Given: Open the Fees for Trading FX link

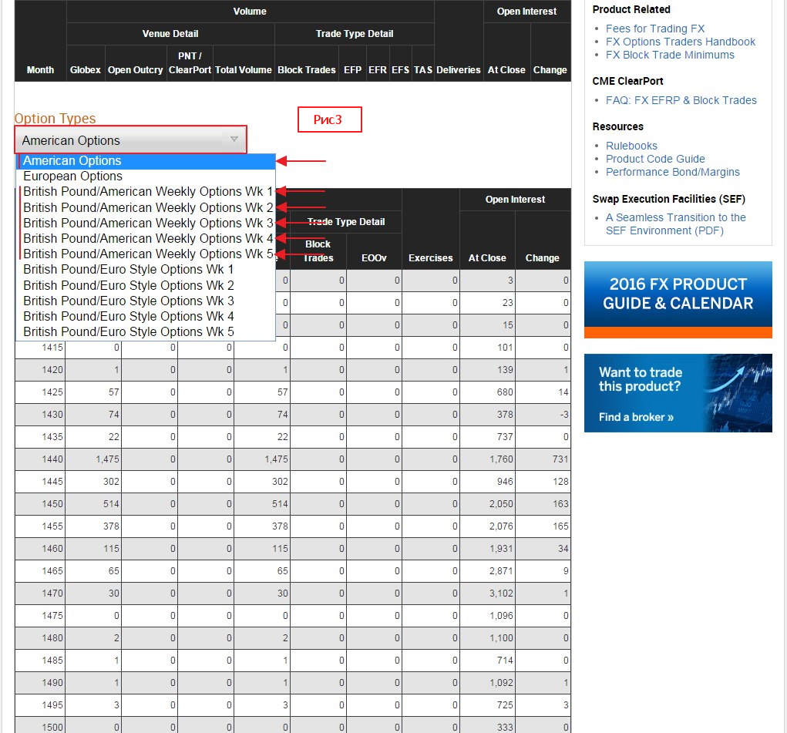Looking at the screenshot, I should (655, 29).
